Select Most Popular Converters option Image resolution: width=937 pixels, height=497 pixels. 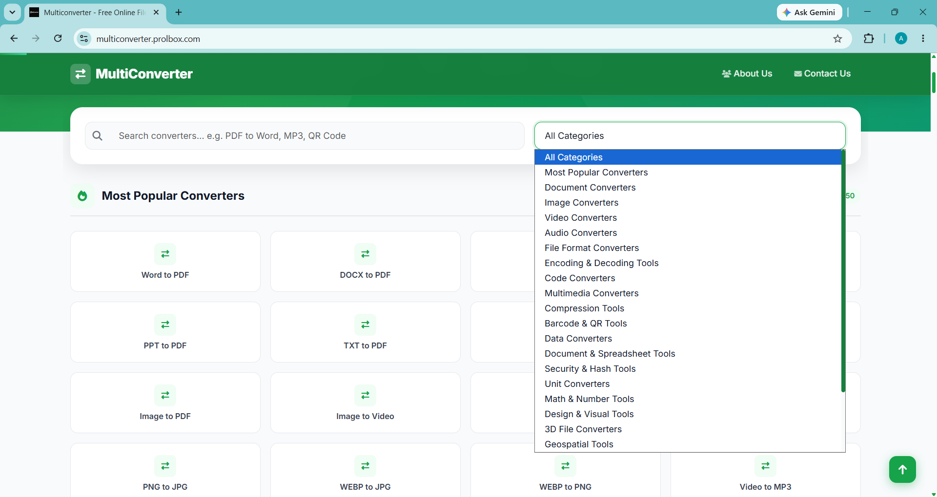coord(688,172)
